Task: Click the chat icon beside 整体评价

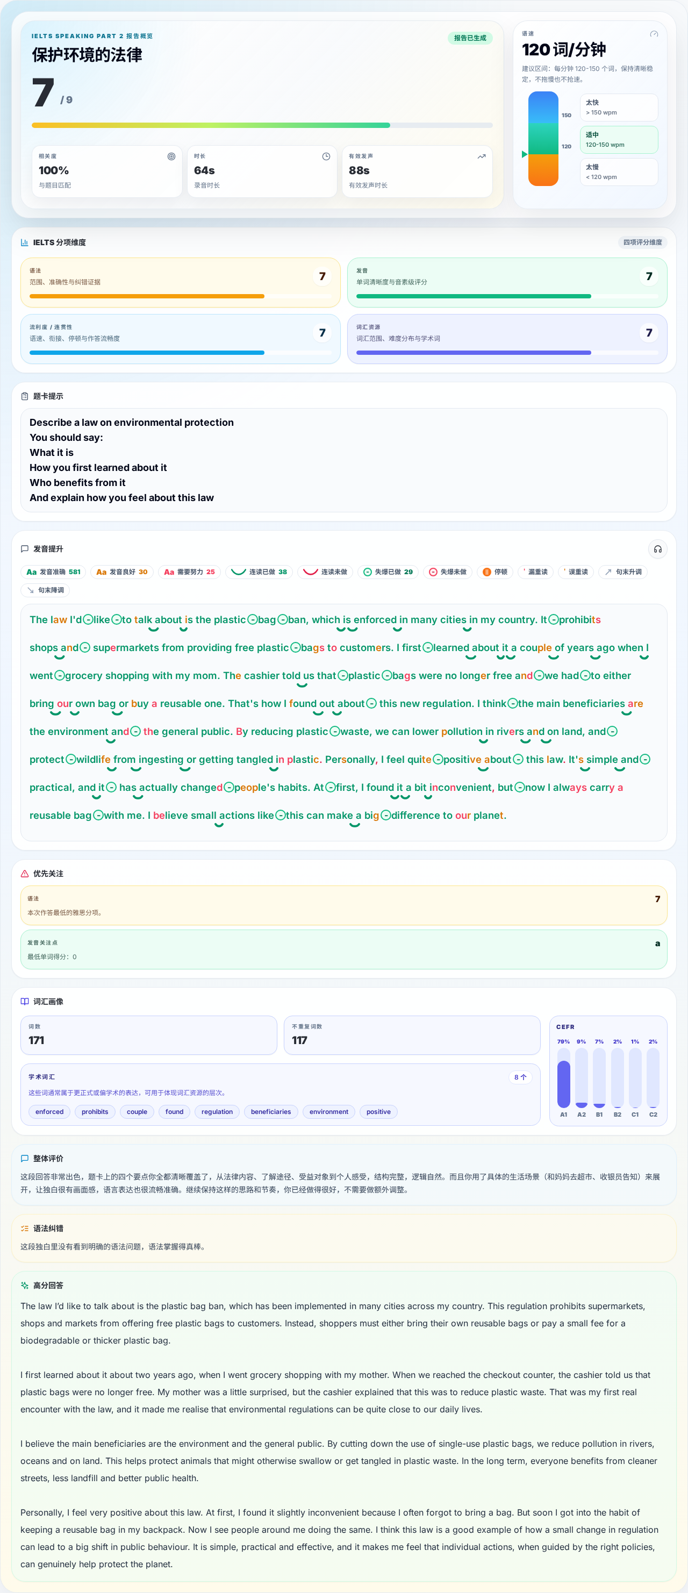Action: 25,1158
